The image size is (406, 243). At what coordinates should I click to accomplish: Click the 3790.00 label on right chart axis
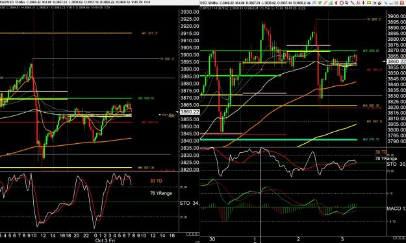[x=396, y=141]
